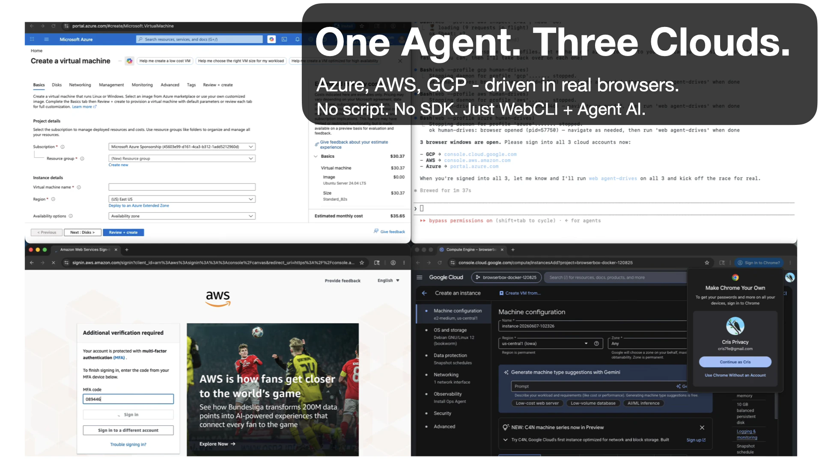Bookmark the Google Cloud console page
Image resolution: width=822 pixels, height=462 pixels.
[707, 263]
